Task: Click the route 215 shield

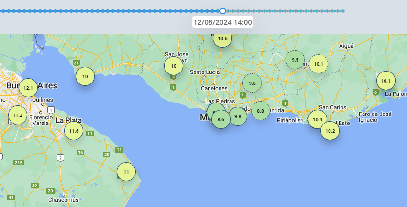Action: pos(19,163)
